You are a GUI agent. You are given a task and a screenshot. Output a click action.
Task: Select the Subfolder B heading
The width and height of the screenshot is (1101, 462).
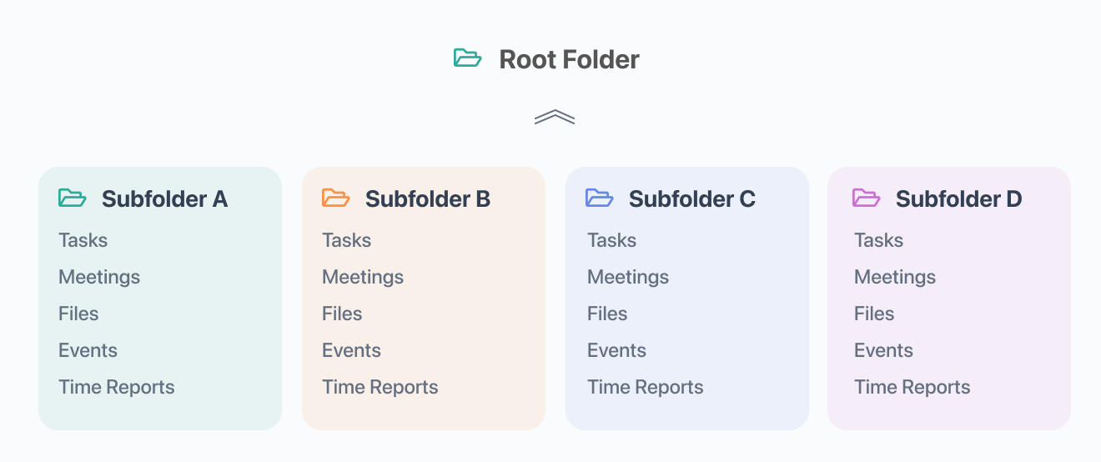428,198
